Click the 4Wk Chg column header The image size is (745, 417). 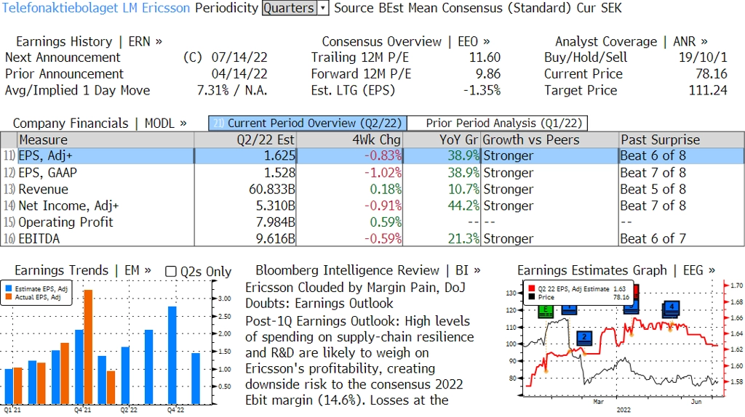coord(349,140)
